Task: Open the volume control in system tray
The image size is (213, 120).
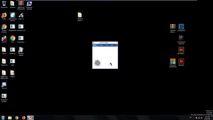Action: 202,118
